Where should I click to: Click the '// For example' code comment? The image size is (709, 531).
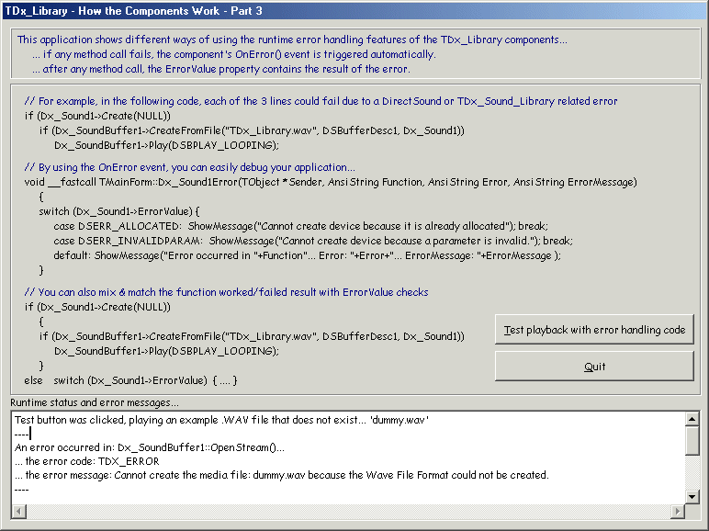(x=321, y=101)
